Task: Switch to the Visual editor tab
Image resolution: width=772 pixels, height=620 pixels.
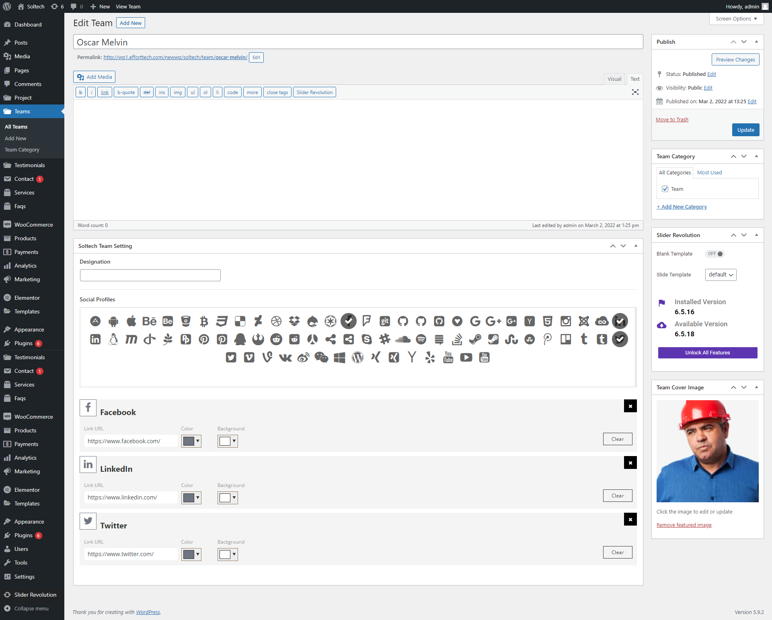Action: click(614, 79)
